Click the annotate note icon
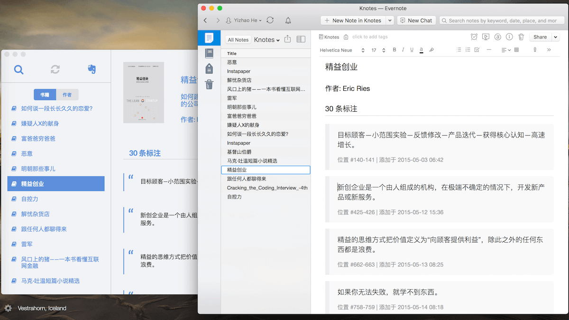This screenshot has width=569, height=320. tap(497, 37)
